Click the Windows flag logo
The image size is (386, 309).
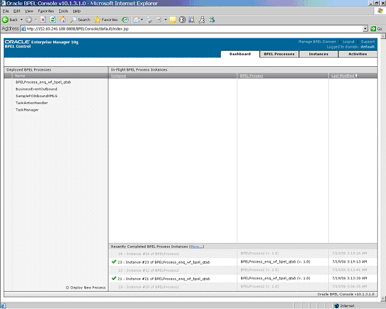380,11
